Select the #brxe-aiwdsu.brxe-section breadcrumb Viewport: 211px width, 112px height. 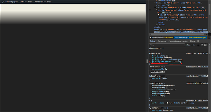coord(163,38)
